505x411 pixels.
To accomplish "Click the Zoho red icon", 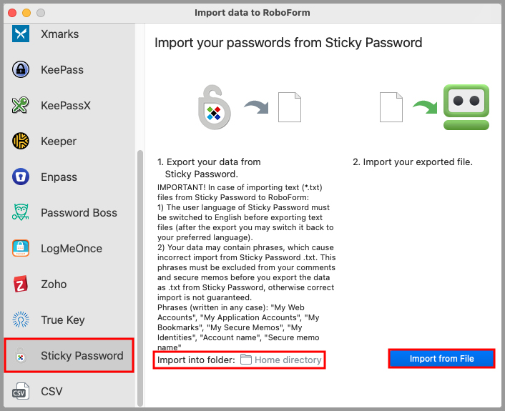I will click(x=21, y=284).
